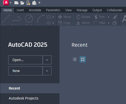This screenshot has height=104, width=126.
Task: Select the Line tool
Action: point(6,19)
